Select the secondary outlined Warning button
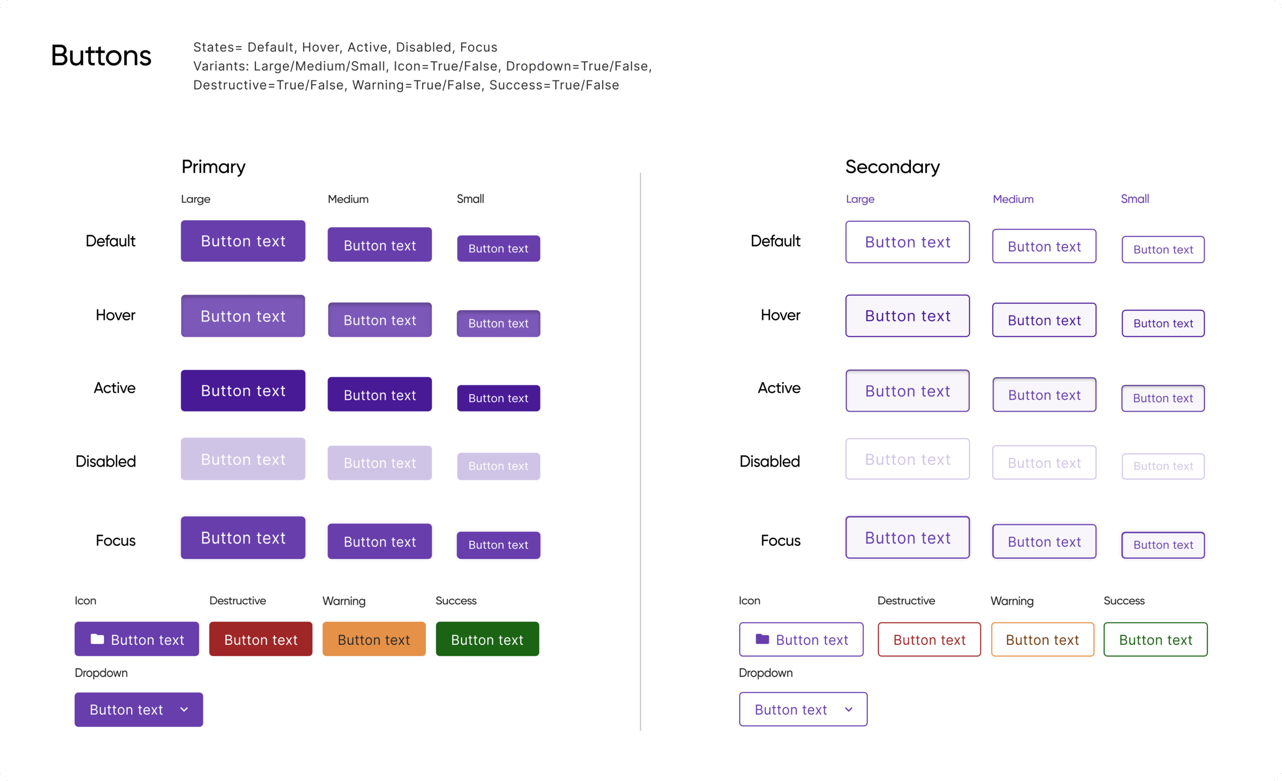Image resolution: width=1282 pixels, height=781 pixels. tap(1042, 639)
